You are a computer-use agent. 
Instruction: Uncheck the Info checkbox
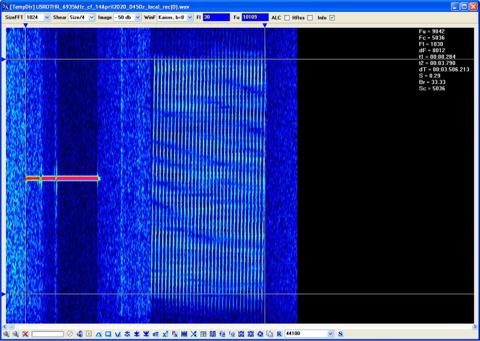pos(332,18)
